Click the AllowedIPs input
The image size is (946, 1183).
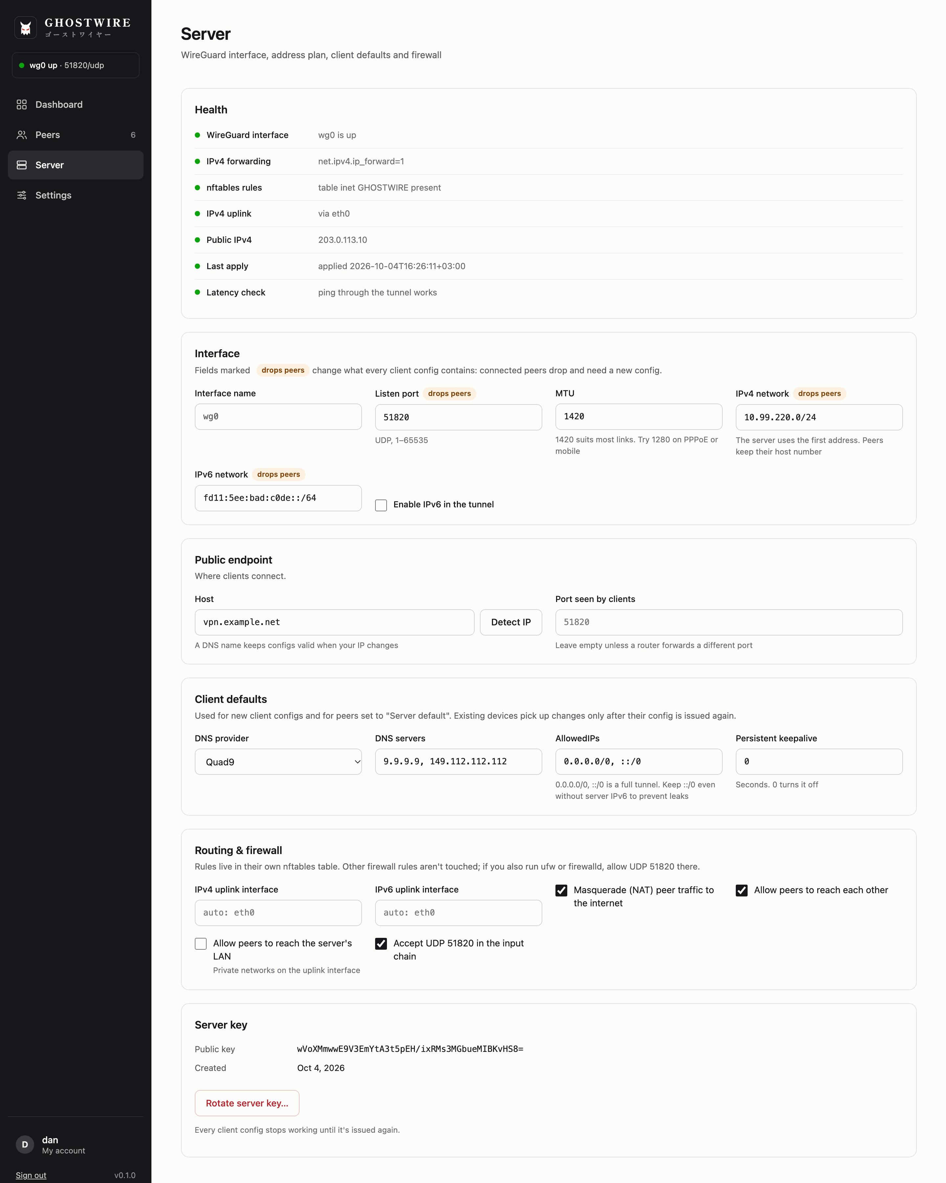pos(638,762)
